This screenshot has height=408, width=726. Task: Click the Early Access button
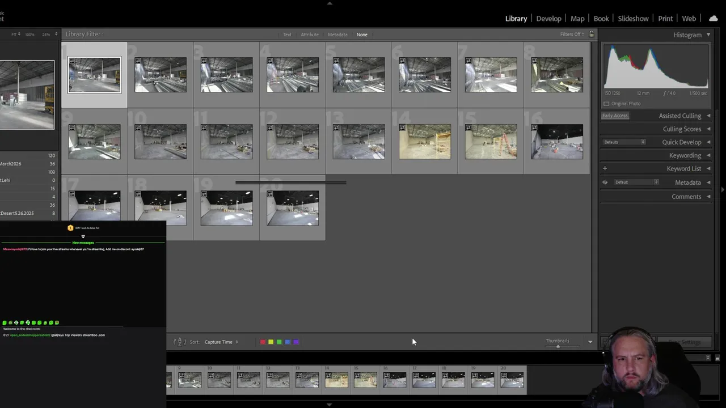[x=615, y=116]
